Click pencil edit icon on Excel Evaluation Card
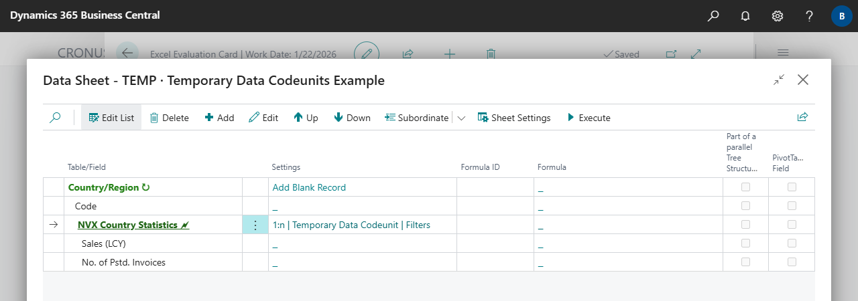Viewport: 858px width, 301px height. [367, 54]
